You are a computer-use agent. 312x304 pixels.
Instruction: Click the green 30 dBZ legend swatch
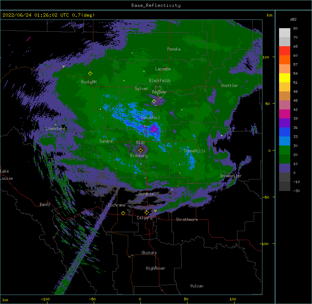click(284, 150)
